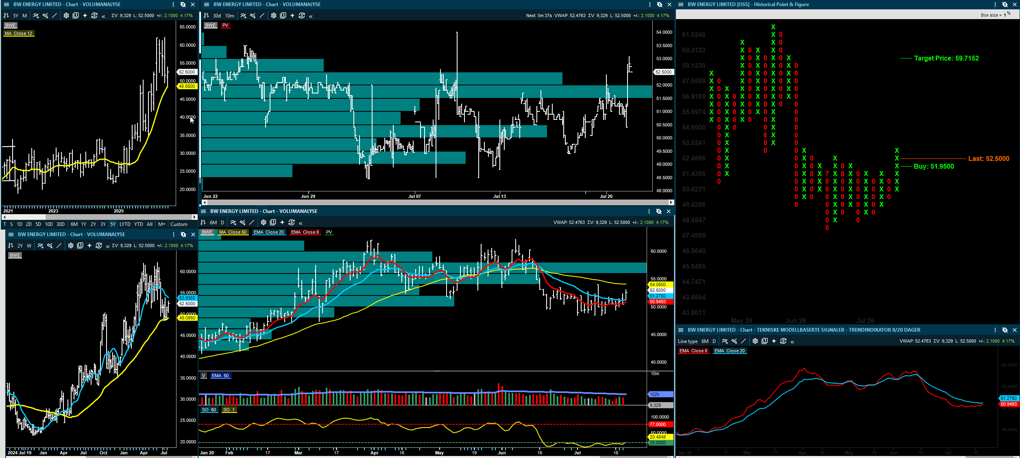Toggle currency refresh icon in 30d chart

302,15
